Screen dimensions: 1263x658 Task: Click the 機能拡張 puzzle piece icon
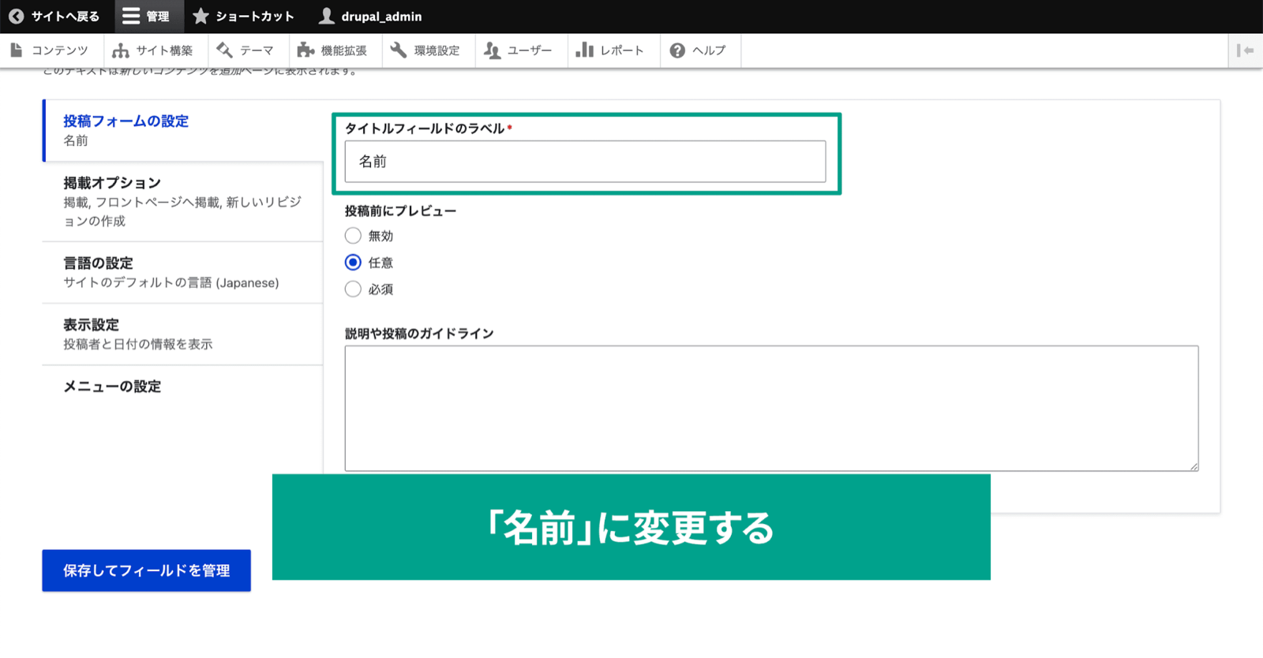point(305,50)
